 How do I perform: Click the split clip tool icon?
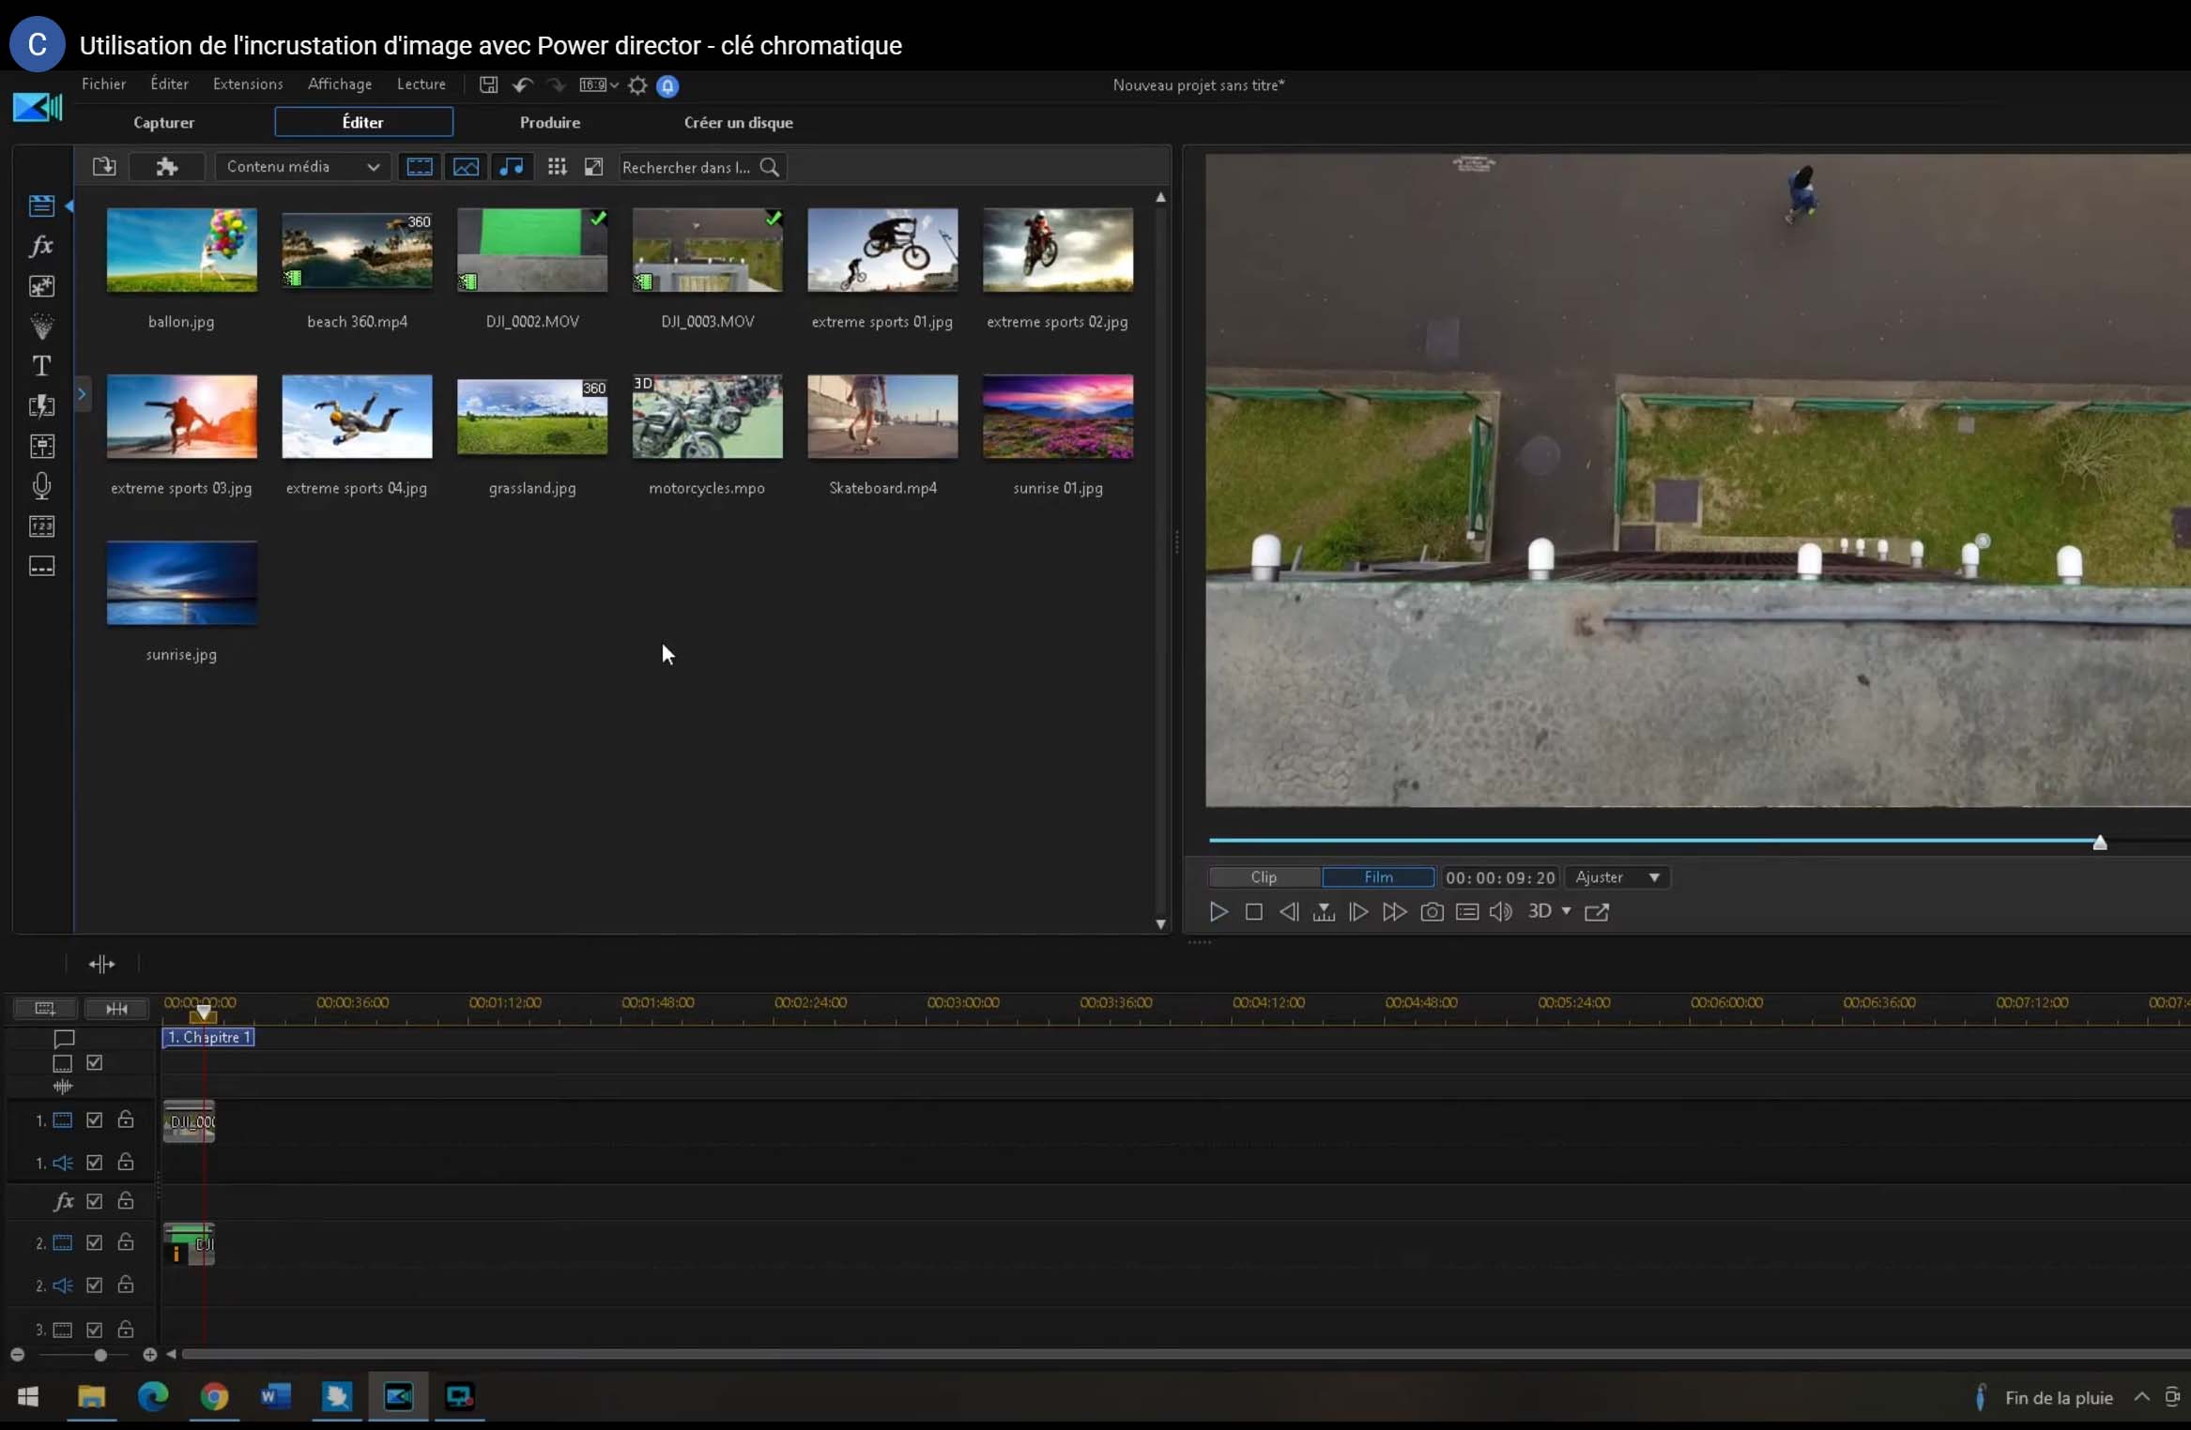[101, 964]
